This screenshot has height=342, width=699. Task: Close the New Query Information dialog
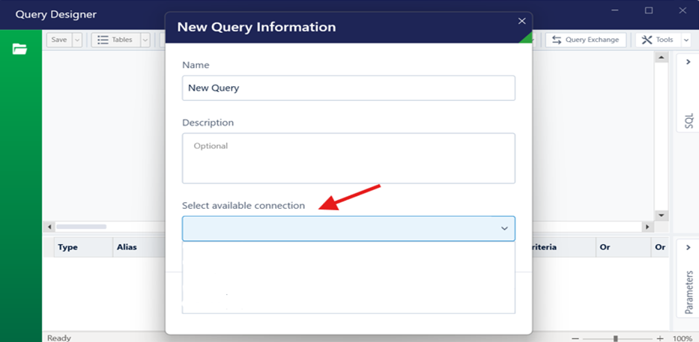[x=522, y=21]
